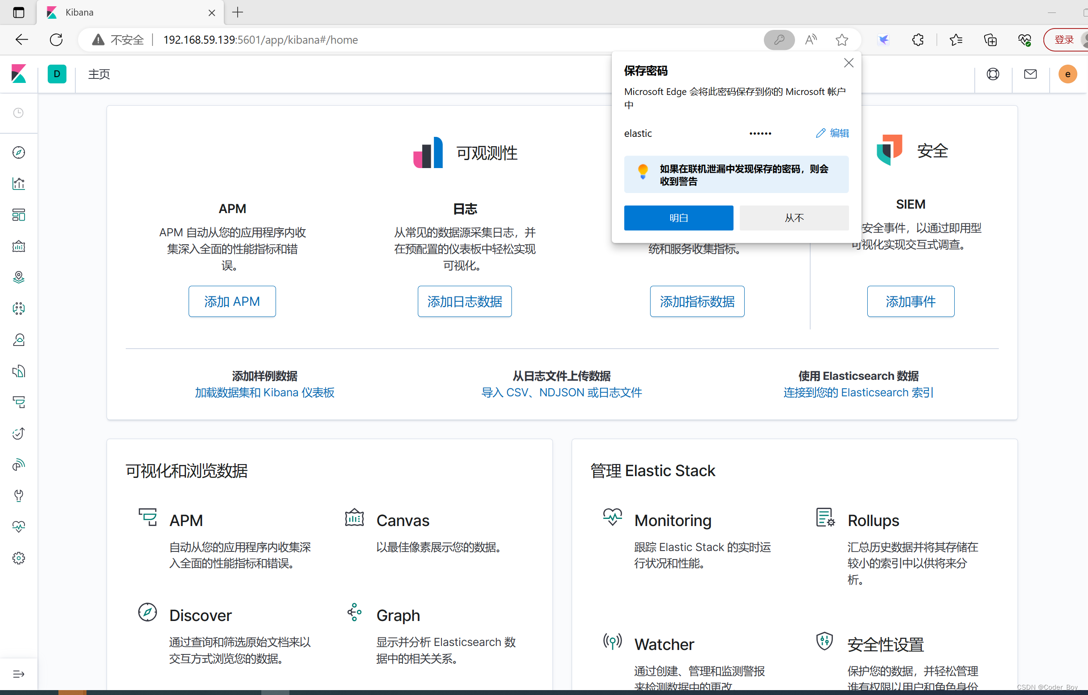Open Discover from the sidebar compass icon
The height and width of the screenshot is (695, 1088).
pyautogui.click(x=19, y=152)
